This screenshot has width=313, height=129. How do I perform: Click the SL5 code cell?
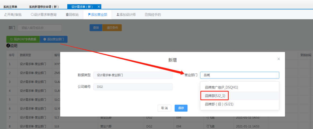pyautogui.click(x=57, y=117)
